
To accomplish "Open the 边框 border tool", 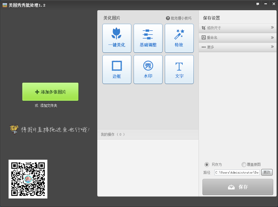I will [117, 69].
